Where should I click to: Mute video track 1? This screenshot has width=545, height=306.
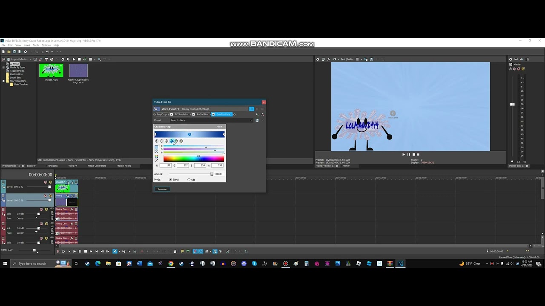46,182
